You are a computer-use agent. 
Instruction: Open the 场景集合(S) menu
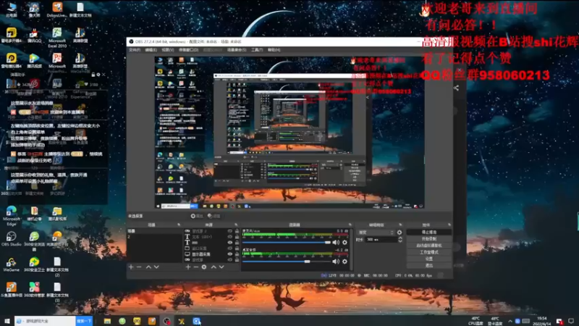[x=237, y=50]
